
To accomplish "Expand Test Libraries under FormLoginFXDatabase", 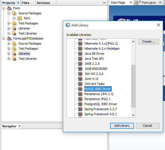I will pyautogui.click(x=9, y=59).
